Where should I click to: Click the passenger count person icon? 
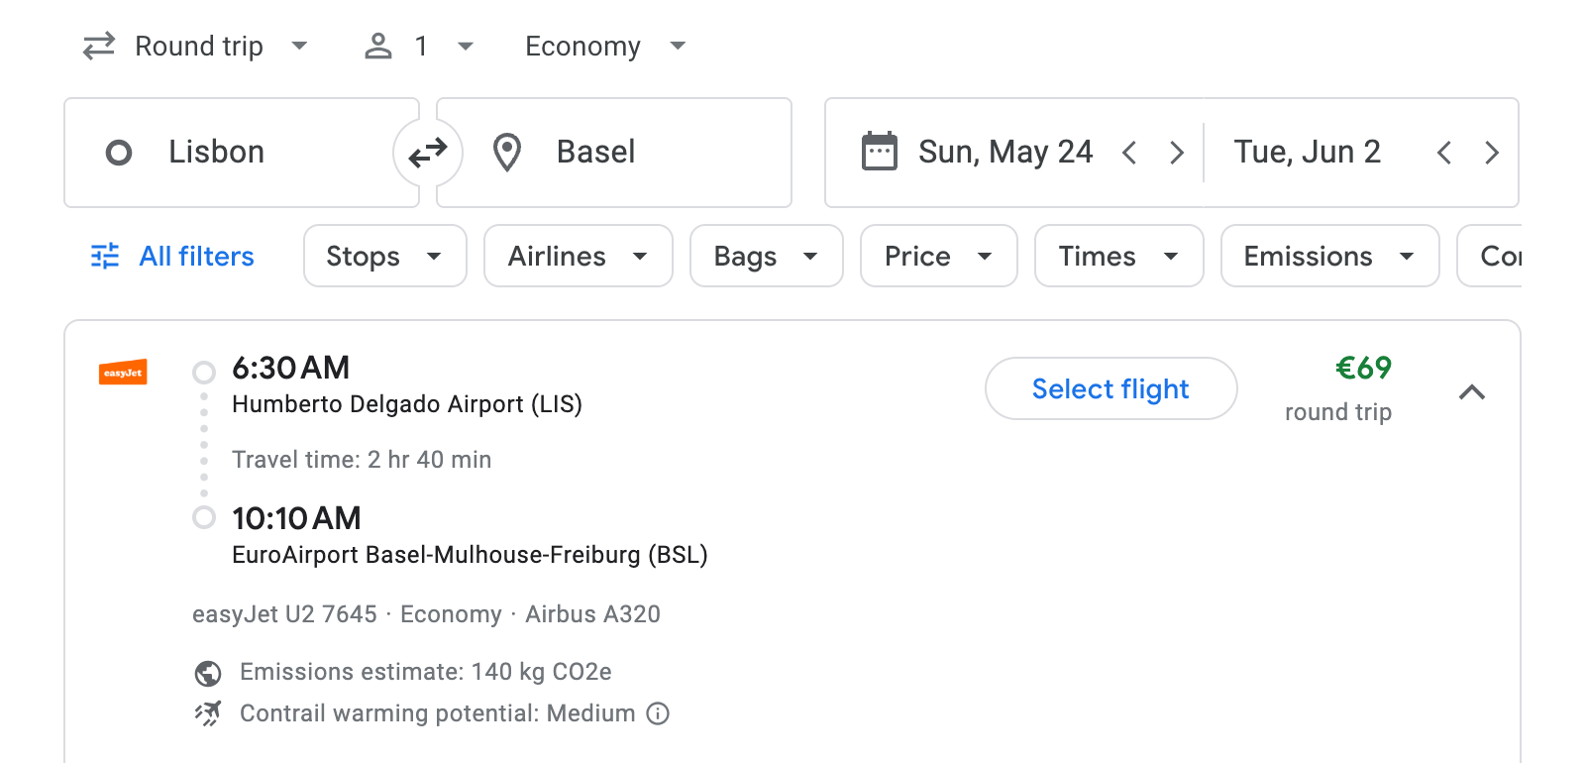(377, 46)
